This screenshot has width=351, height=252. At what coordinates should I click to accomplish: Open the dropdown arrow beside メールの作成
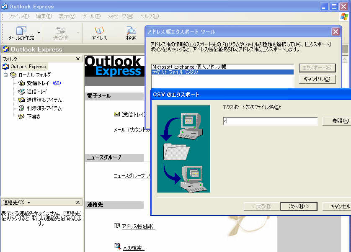click(x=39, y=33)
